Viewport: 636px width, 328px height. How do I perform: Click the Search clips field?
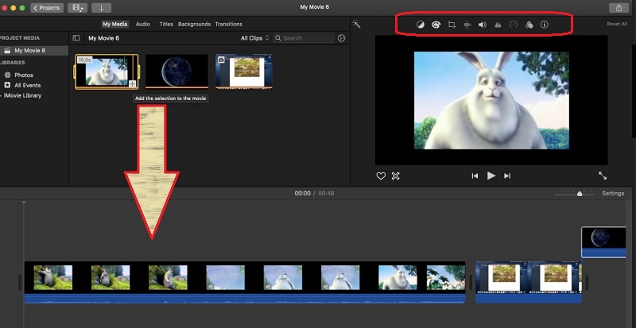click(x=304, y=38)
